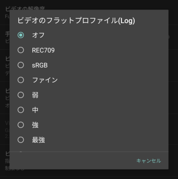Click the 最強 option label text
This screenshot has height=179, width=178.
pos(38,140)
